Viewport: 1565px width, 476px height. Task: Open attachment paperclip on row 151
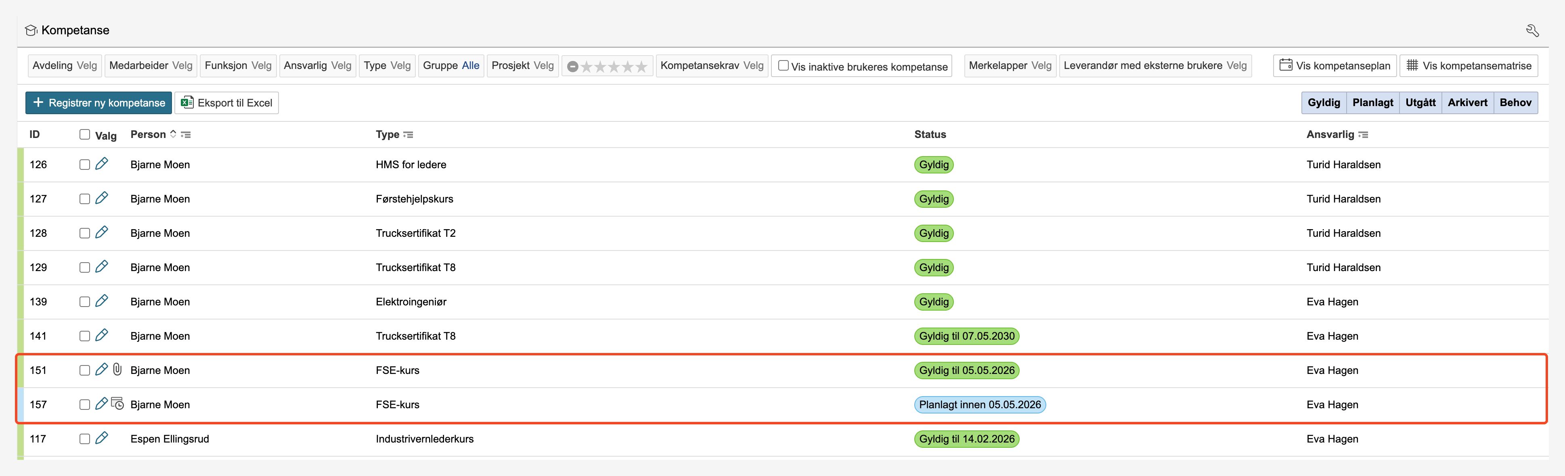point(118,369)
